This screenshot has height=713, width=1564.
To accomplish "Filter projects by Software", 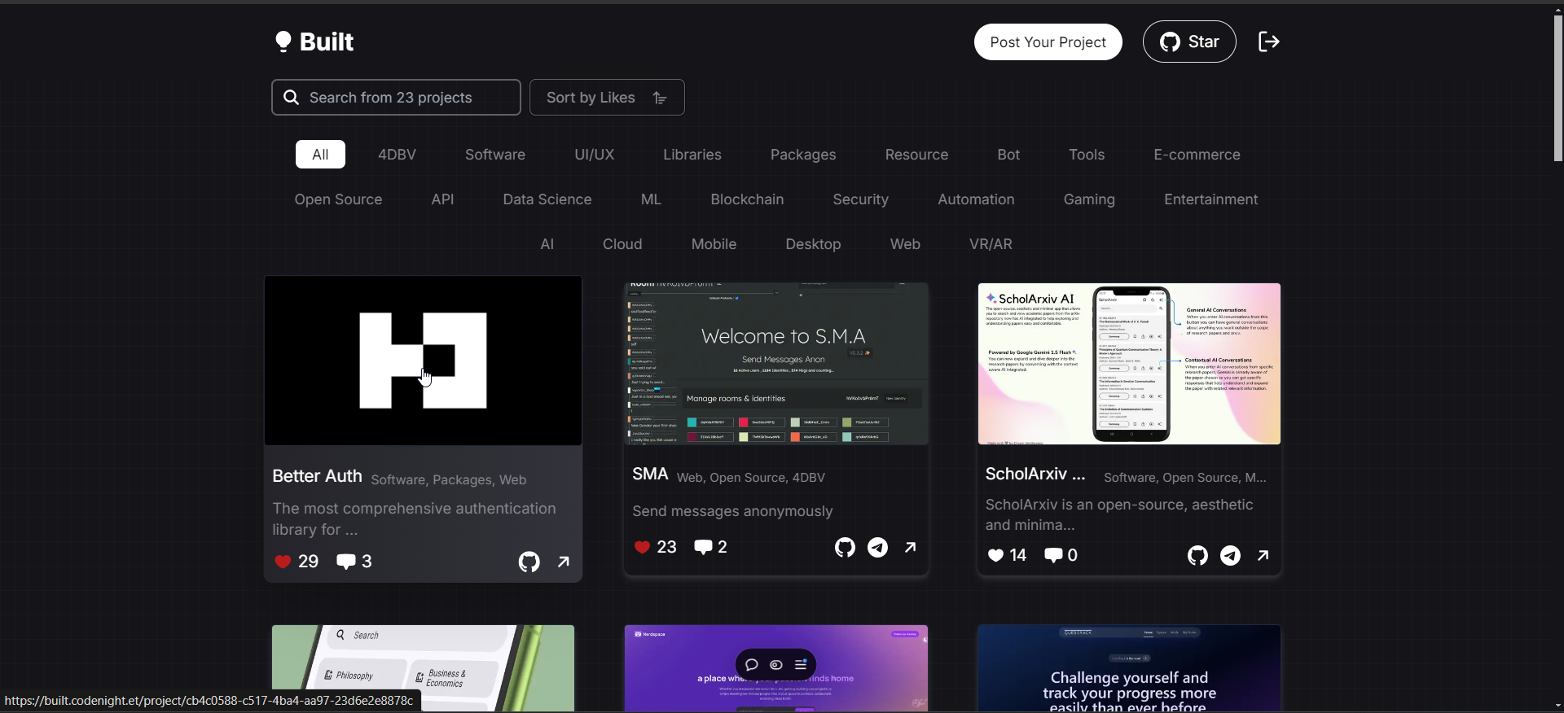I will 495,155.
